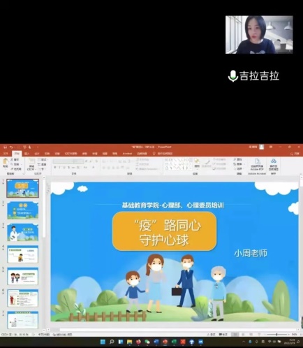Screen dimensions: 303x348
Task: Click the speaker's webcam video tile
Action: coord(259,35)
